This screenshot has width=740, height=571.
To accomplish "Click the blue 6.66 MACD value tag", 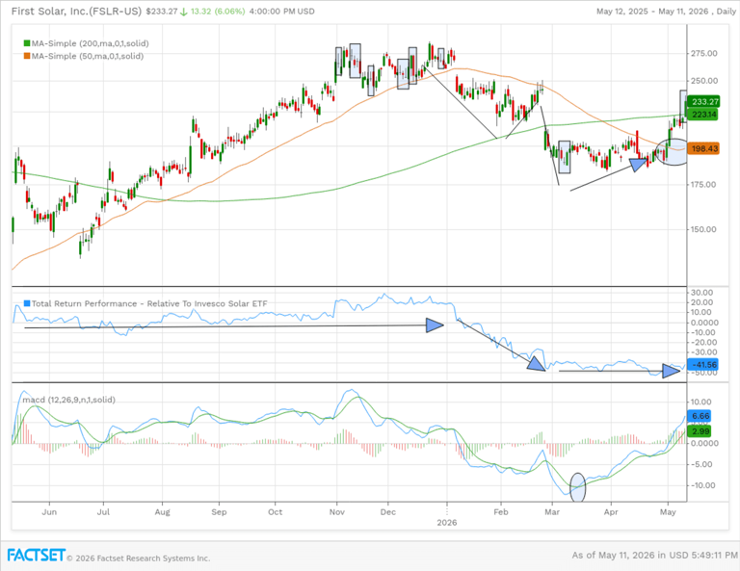I will tap(700, 416).
